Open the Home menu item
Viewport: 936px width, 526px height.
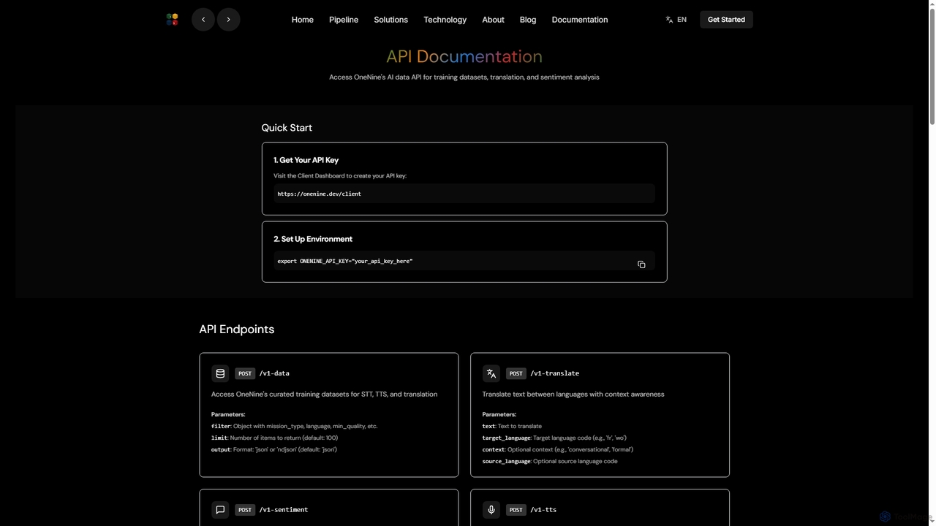tap(303, 20)
